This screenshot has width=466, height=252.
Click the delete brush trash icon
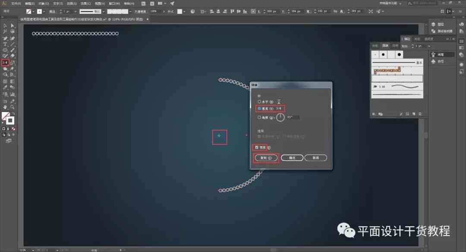[420, 114]
